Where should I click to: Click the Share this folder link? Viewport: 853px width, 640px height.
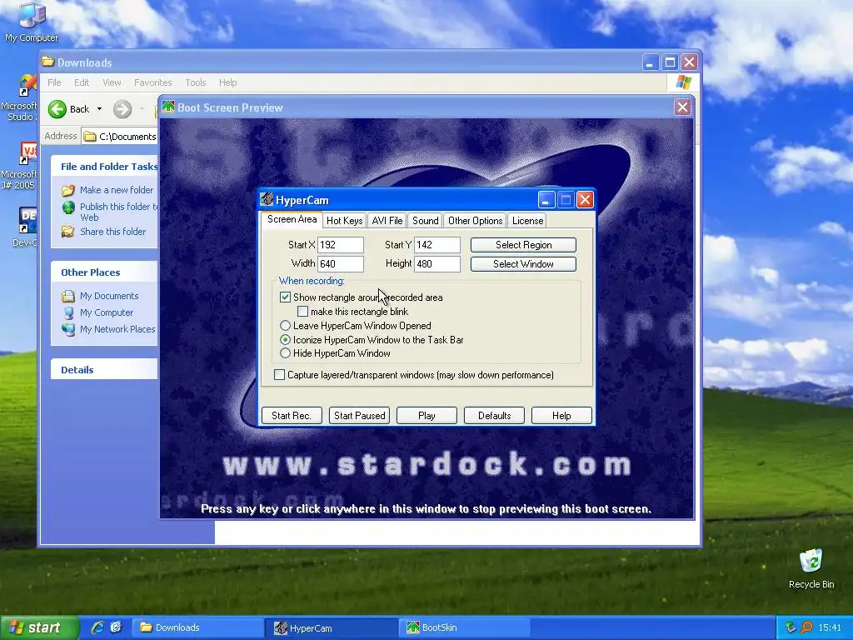click(113, 232)
